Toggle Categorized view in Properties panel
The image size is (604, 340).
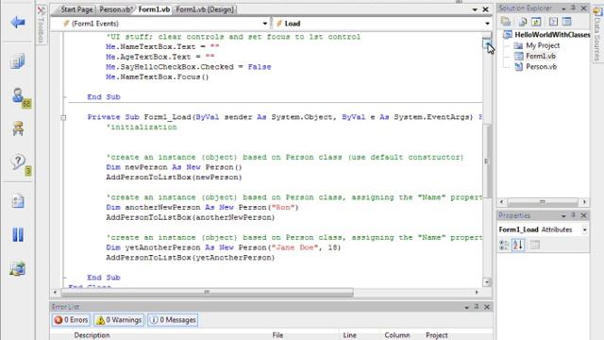(x=504, y=245)
